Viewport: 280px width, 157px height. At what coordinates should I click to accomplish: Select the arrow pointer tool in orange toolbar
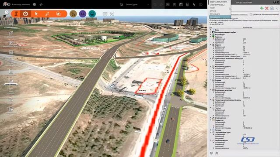pos(36,14)
